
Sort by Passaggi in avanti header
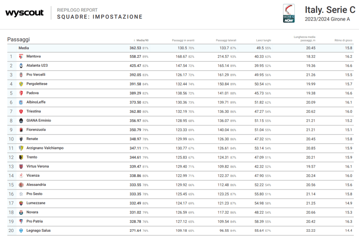point(183,40)
